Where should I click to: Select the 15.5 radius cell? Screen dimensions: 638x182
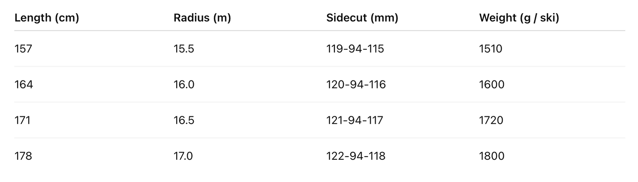pos(184,49)
